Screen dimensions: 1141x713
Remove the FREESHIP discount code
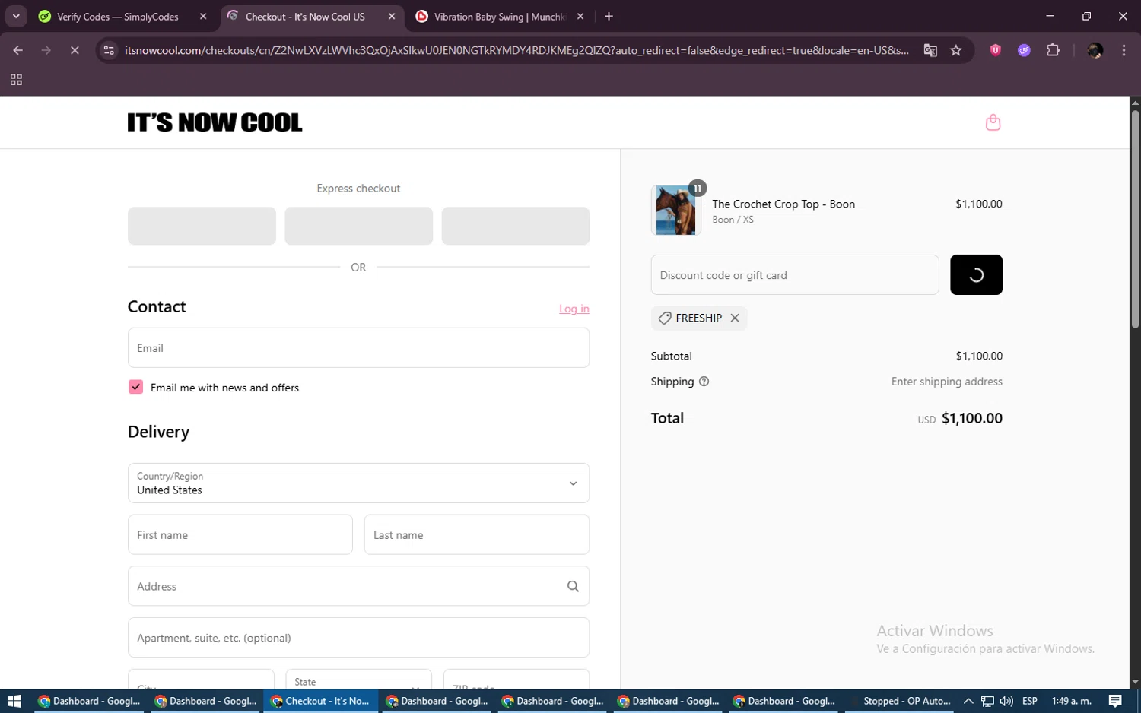pos(735,318)
